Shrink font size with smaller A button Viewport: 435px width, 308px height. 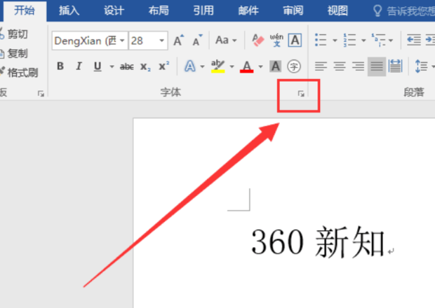click(197, 41)
